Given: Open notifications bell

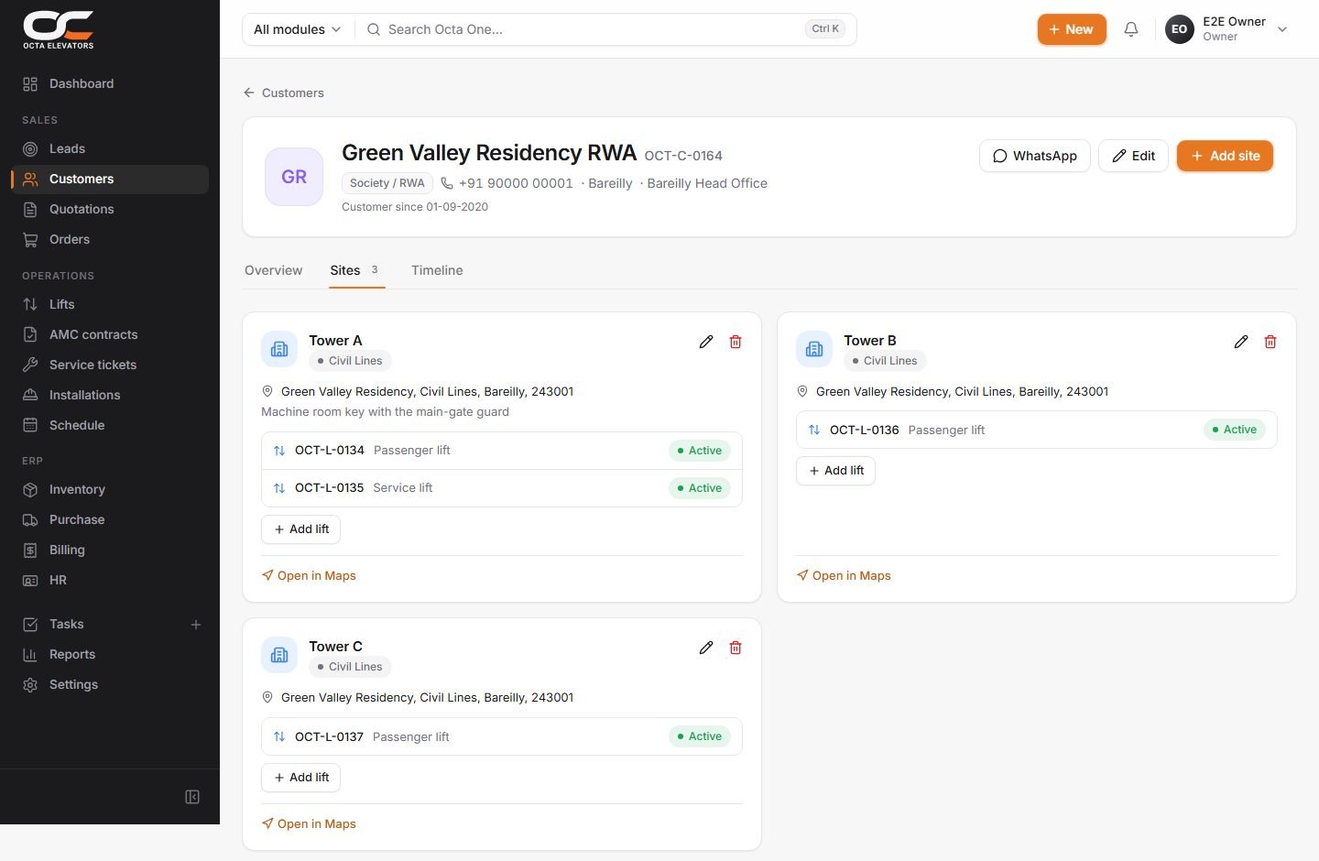Looking at the screenshot, I should (x=1131, y=29).
